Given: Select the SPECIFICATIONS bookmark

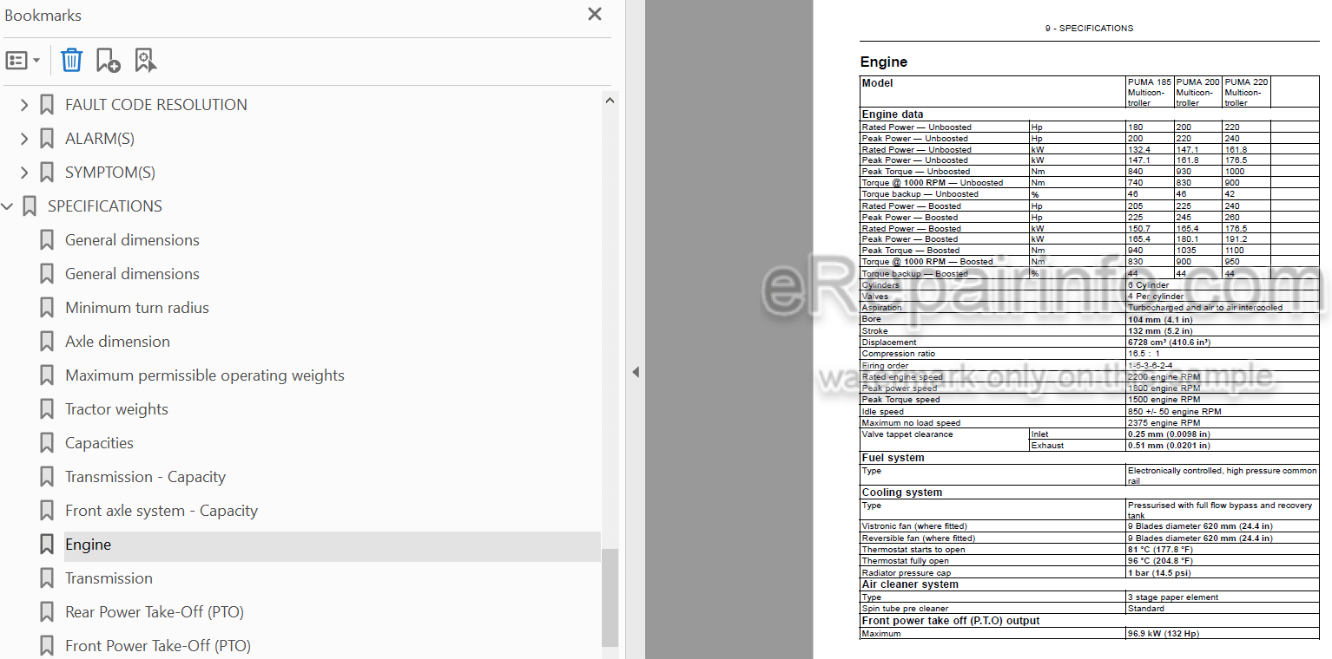Looking at the screenshot, I should point(105,206).
